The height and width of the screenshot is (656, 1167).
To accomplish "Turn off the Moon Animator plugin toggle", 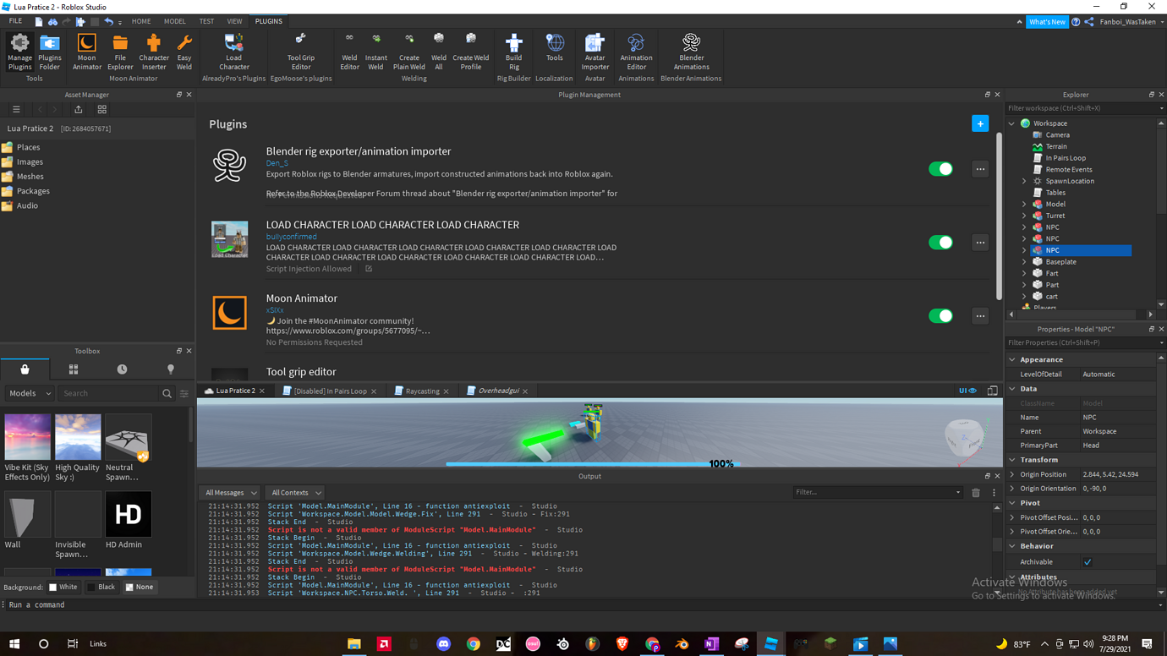I will (940, 316).
